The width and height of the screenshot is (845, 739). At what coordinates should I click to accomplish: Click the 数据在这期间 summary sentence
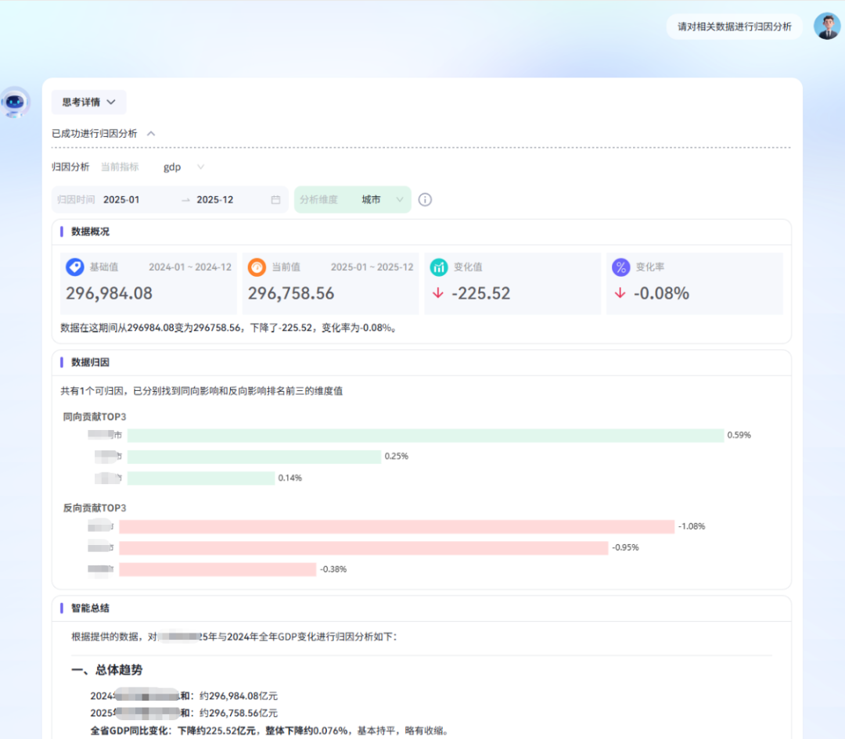click(230, 328)
